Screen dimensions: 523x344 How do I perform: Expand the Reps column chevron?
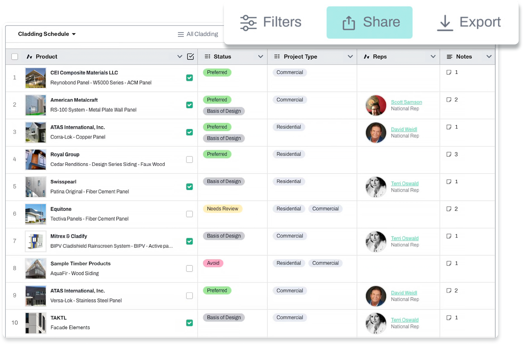point(433,57)
